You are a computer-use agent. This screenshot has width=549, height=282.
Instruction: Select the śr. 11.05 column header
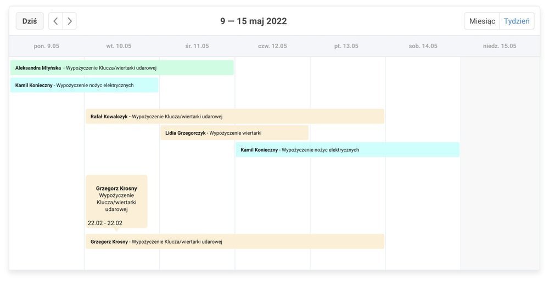[197, 46]
